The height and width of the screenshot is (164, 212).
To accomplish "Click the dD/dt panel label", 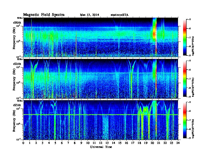I will [x=17, y=64].
